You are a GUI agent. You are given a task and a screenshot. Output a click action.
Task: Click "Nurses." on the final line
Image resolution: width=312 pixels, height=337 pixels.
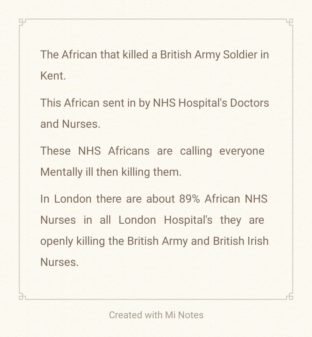[59, 262]
